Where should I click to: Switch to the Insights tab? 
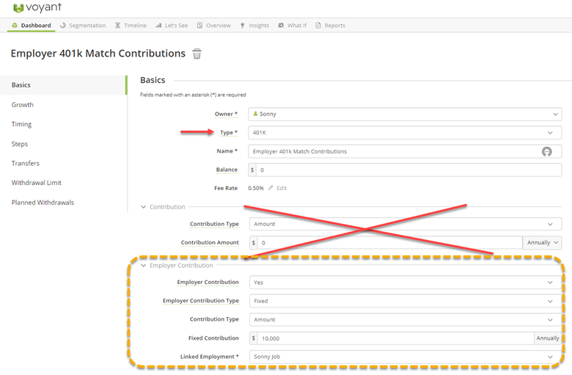click(x=254, y=26)
